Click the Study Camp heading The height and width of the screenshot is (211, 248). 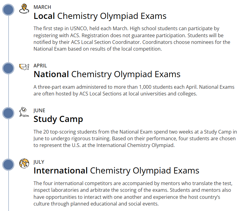(x=58, y=119)
